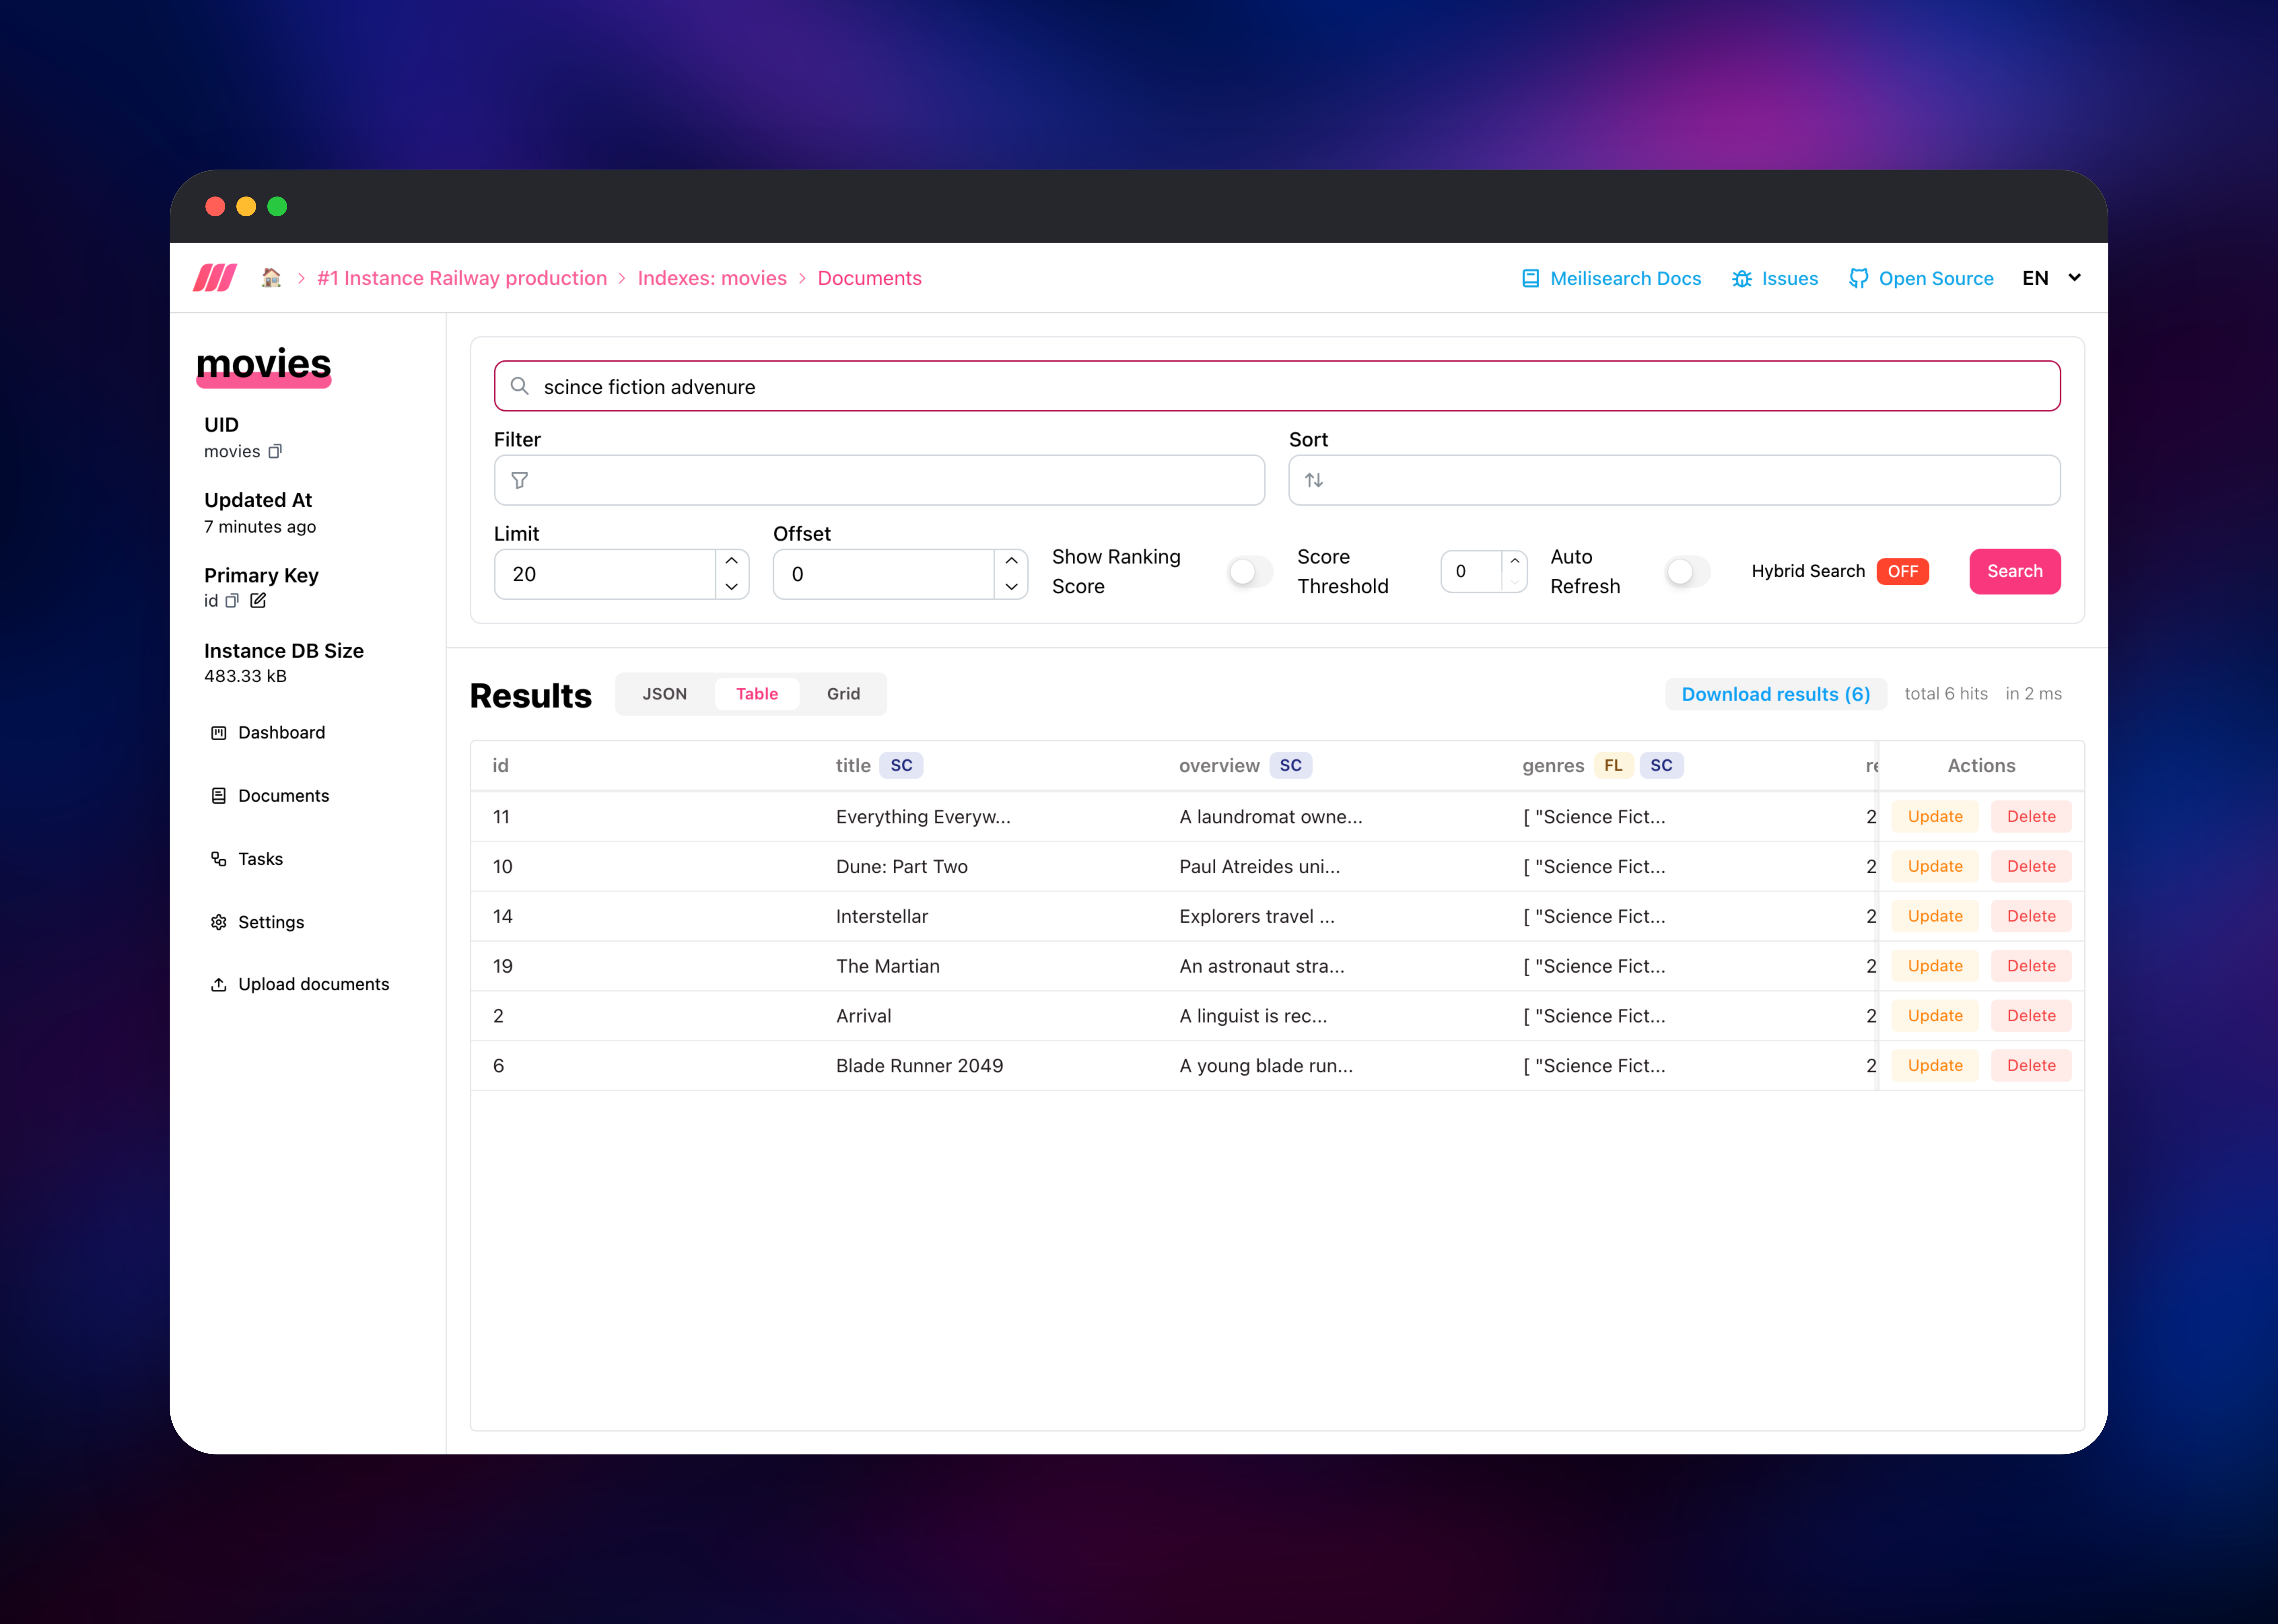Viewport: 2278px width, 1624px height.
Task: Click the FL badge beside genres column
Action: (1614, 766)
